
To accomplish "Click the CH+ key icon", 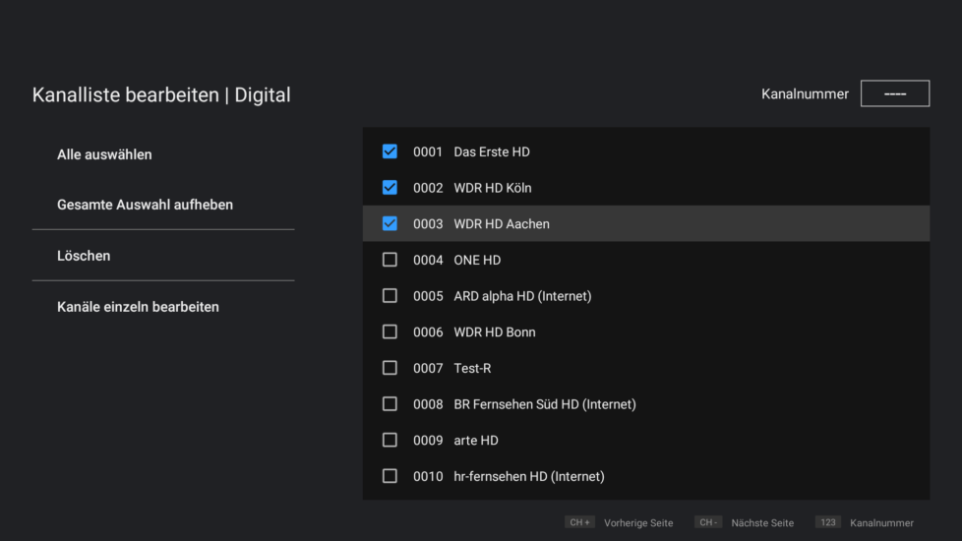I will click(579, 522).
